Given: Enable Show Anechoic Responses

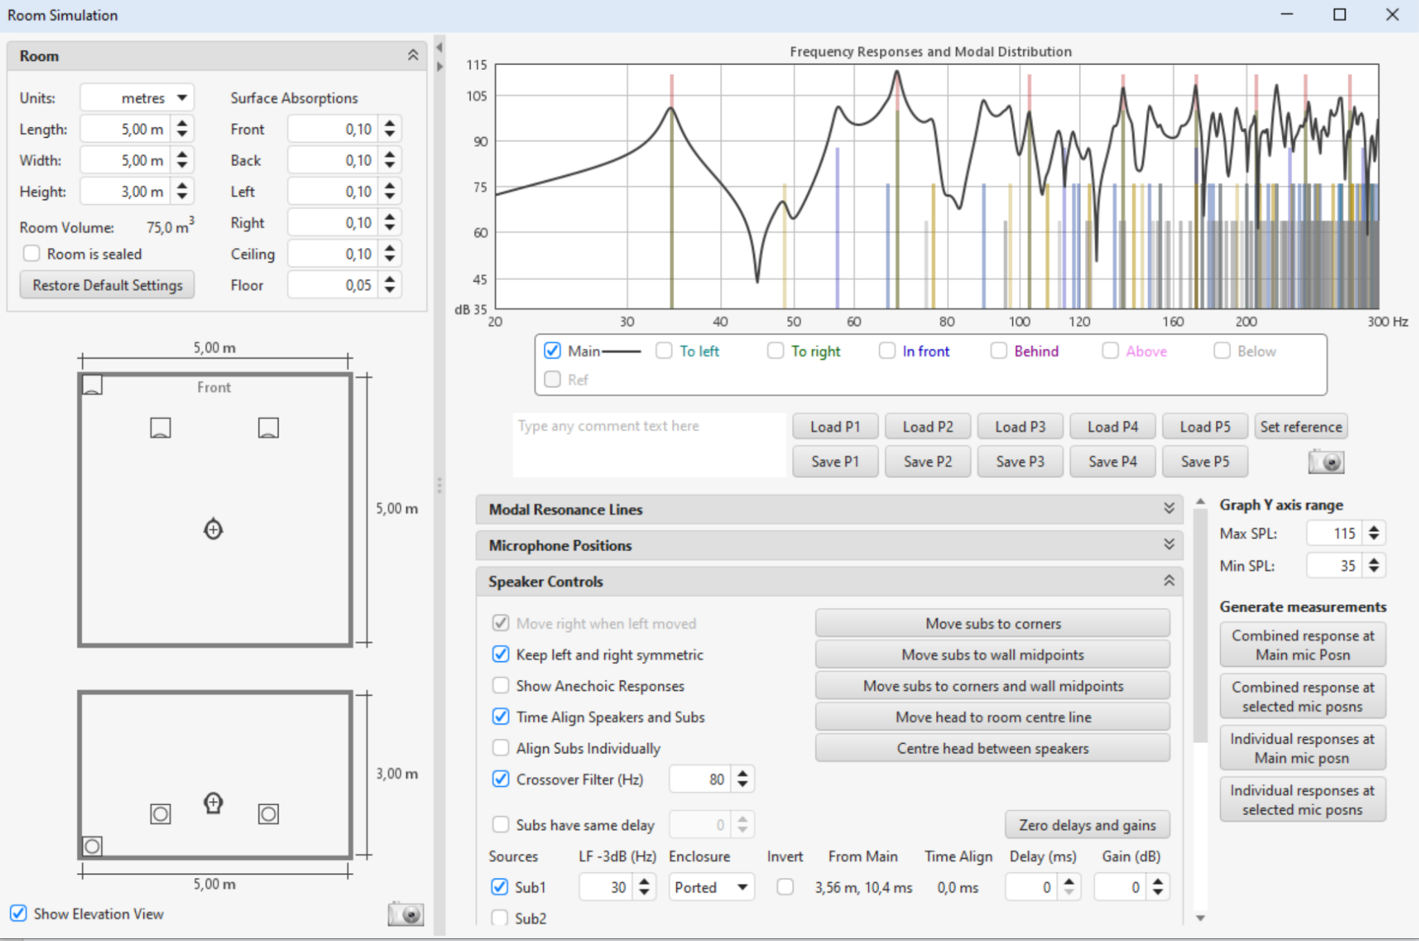Looking at the screenshot, I should [500, 685].
